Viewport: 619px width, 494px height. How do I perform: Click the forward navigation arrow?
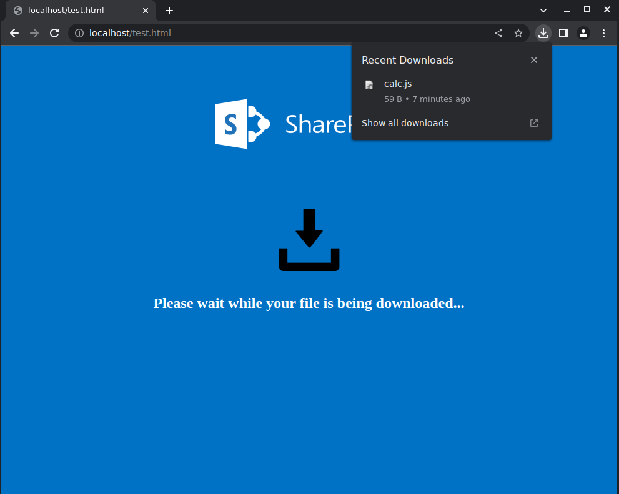point(34,33)
